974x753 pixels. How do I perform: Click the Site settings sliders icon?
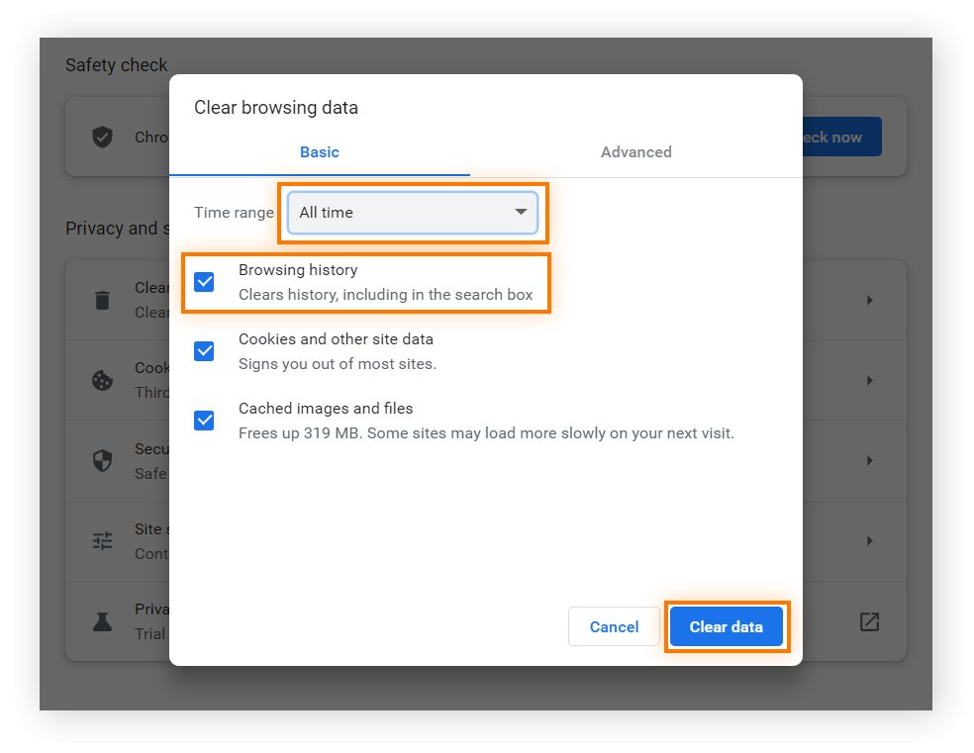pos(102,541)
